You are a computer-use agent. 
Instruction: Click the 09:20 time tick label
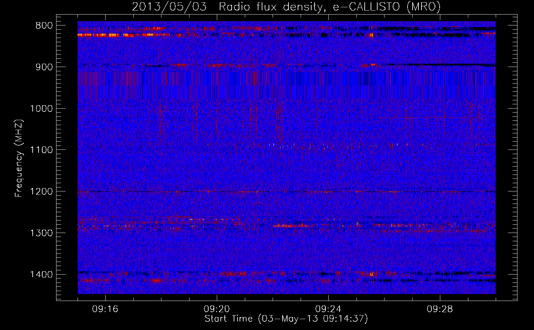[217, 309]
